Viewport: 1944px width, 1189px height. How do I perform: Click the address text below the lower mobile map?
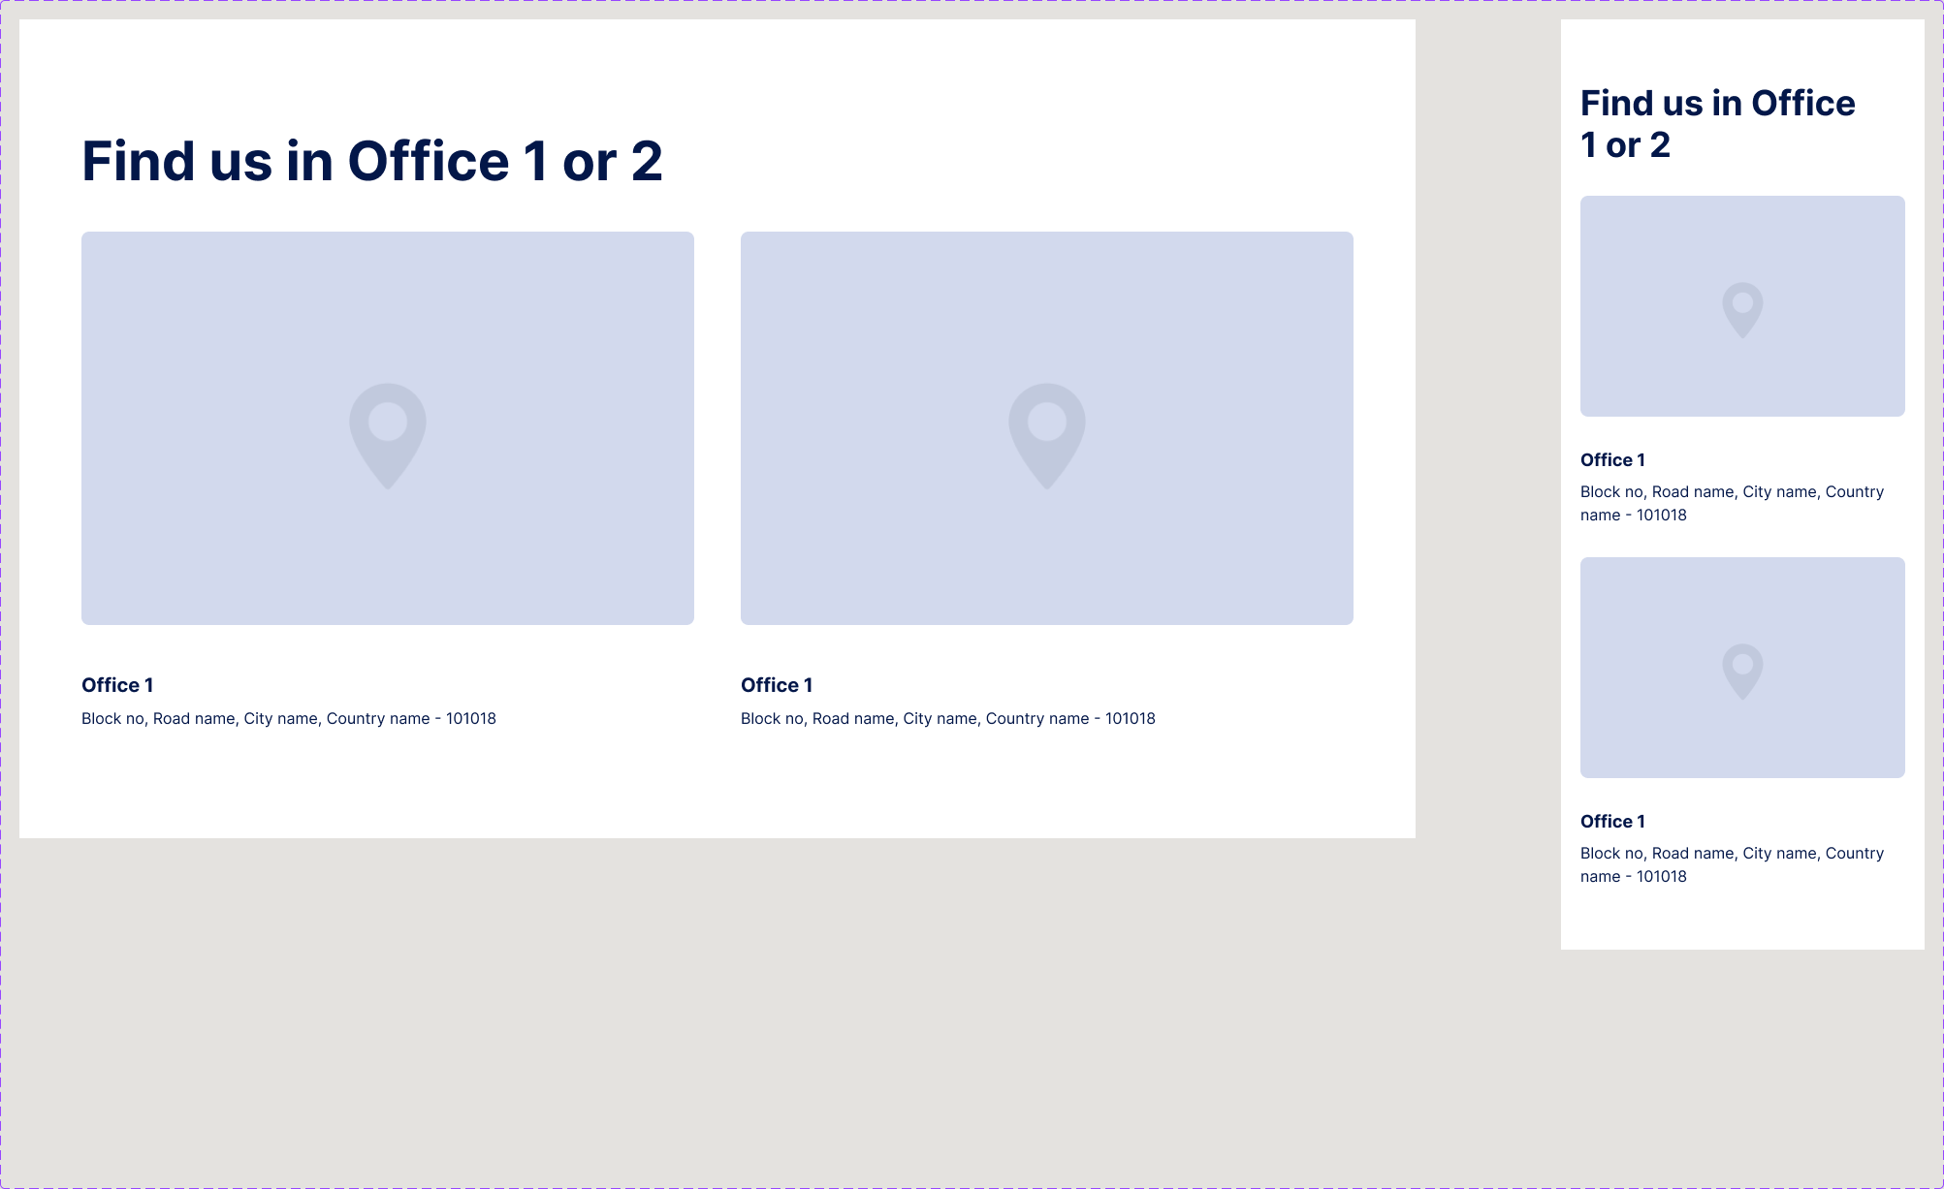pyautogui.click(x=1732, y=864)
